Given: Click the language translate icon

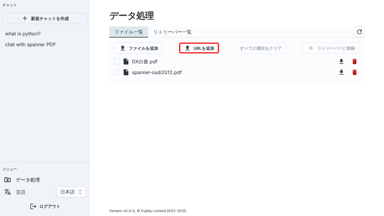Looking at the screenshot, I should pyautogui.click(x=7, y=192).
